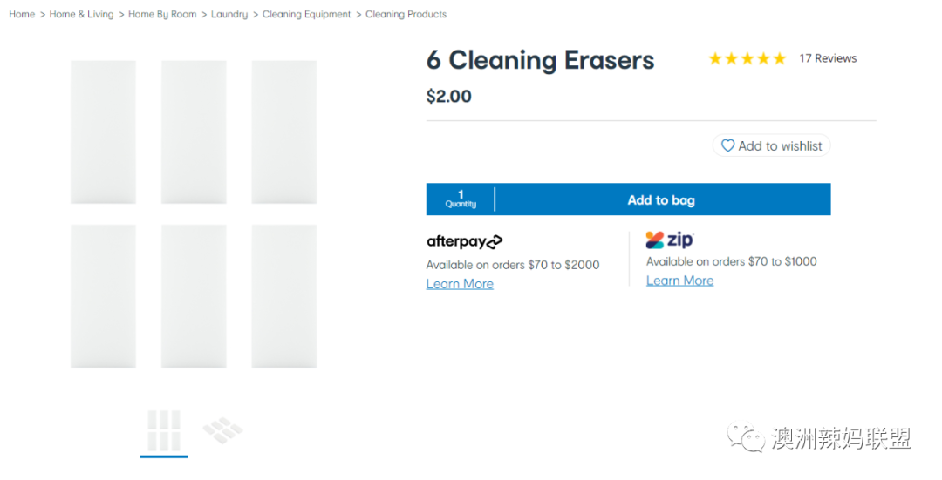Click the Add to wishlist button

click(x=771, y=145)
